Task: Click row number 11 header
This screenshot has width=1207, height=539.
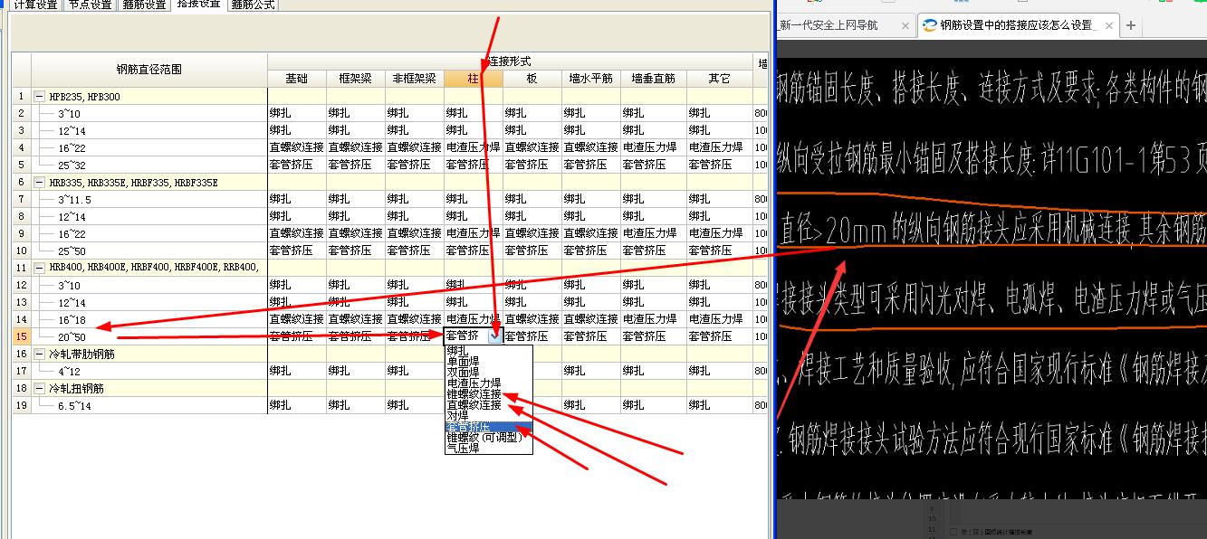Action: [21, 268]
